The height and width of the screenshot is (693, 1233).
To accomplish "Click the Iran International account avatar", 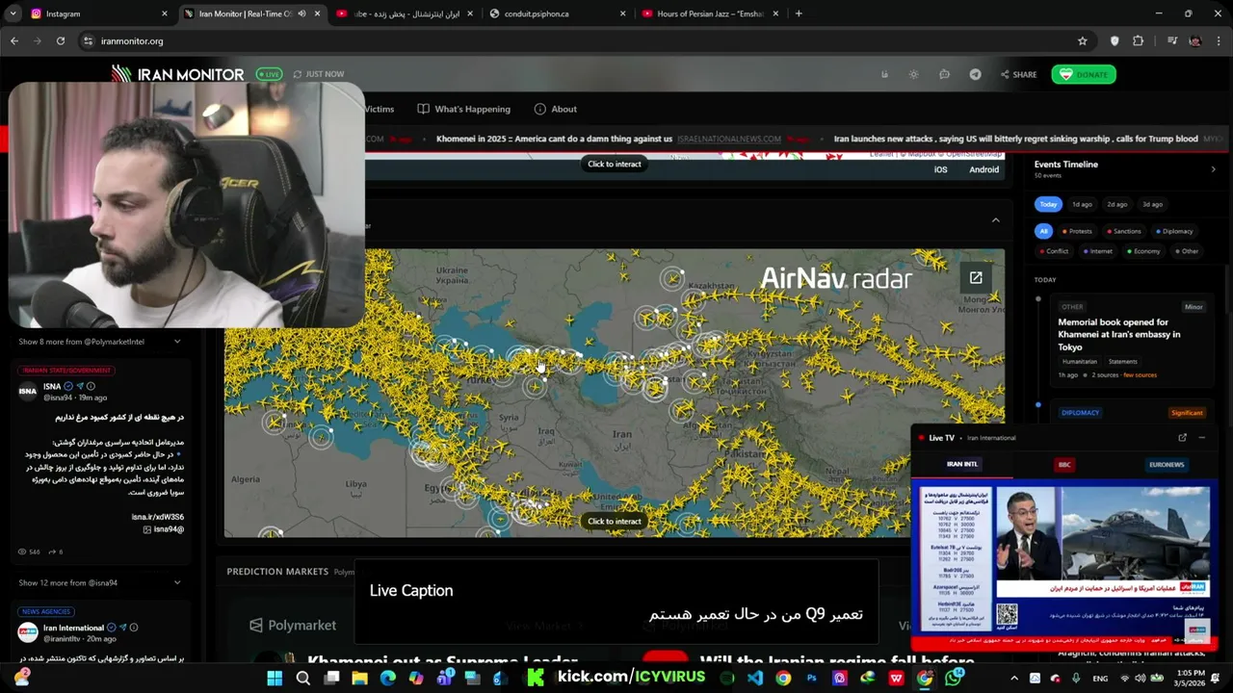I will tap(28, 632).
